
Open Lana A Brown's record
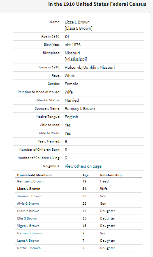28,241
